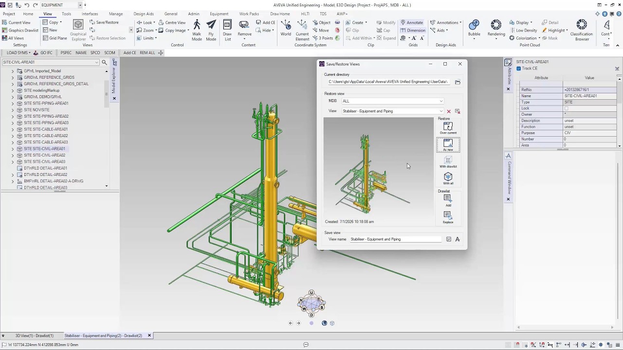Image resolution: width=623 pixels, height=350 pixels.
Task: Click the REM ALL button
Action: pyautogui.click(x=147, y=52)
